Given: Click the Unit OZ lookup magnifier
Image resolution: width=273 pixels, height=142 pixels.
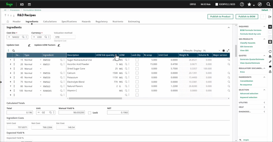Looking at the screenshot, I should tap(50, 112).
